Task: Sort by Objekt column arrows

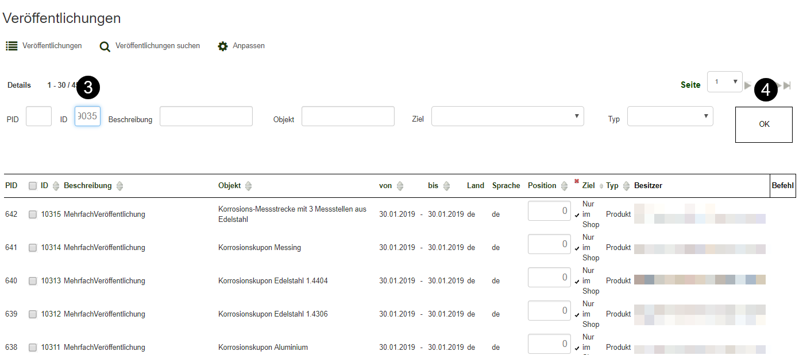Action: click(x=248, y=186)
